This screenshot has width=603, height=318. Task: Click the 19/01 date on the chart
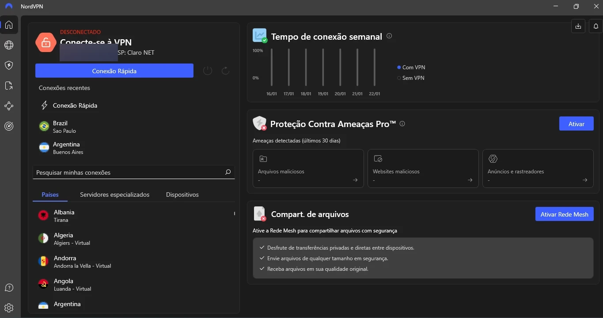click(x=323, y=94)
